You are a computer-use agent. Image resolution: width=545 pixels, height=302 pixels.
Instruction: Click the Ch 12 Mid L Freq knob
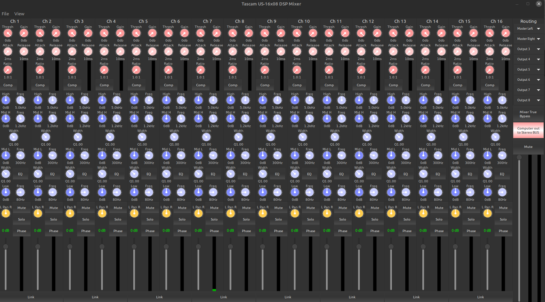373,155
